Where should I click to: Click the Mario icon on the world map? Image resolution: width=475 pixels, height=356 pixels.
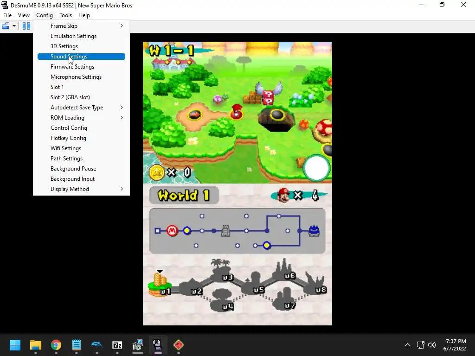237,111
